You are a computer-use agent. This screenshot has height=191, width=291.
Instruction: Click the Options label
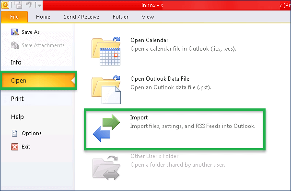tap(32, 133)
